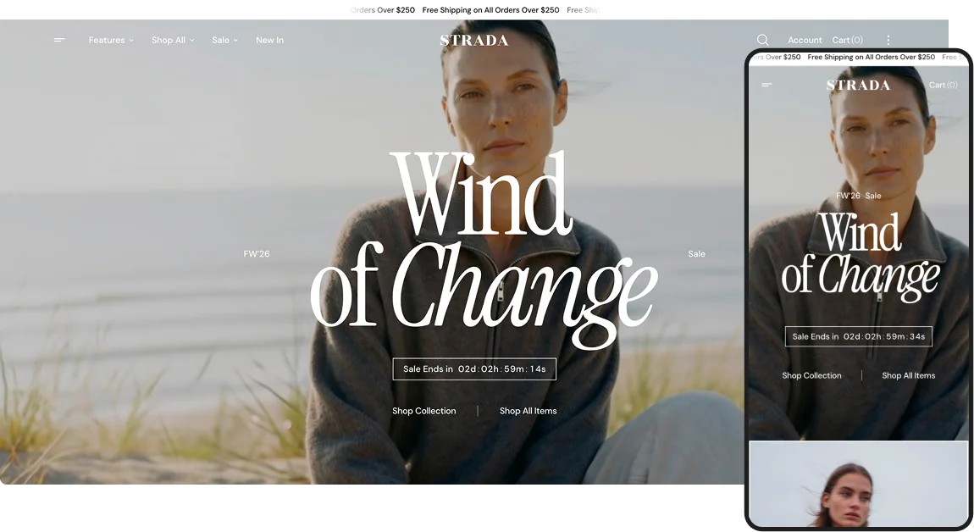
Task: Click the desktop Sale Ends countdown box
Action: click(474, 369)
